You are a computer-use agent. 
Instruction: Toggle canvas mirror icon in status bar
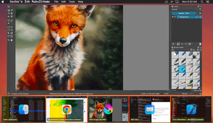163,94
